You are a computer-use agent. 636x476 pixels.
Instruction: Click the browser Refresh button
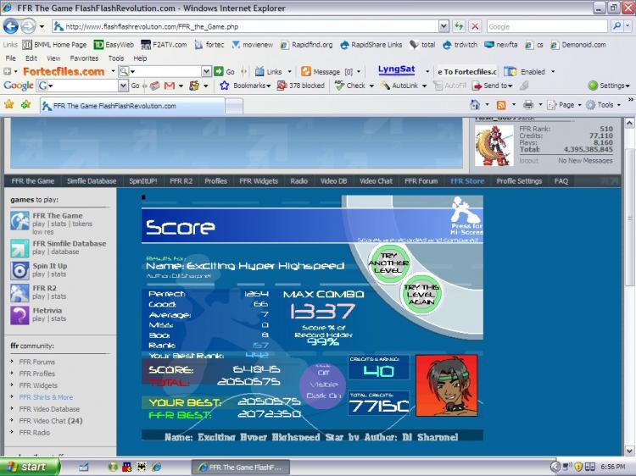[x=459, y=26]
